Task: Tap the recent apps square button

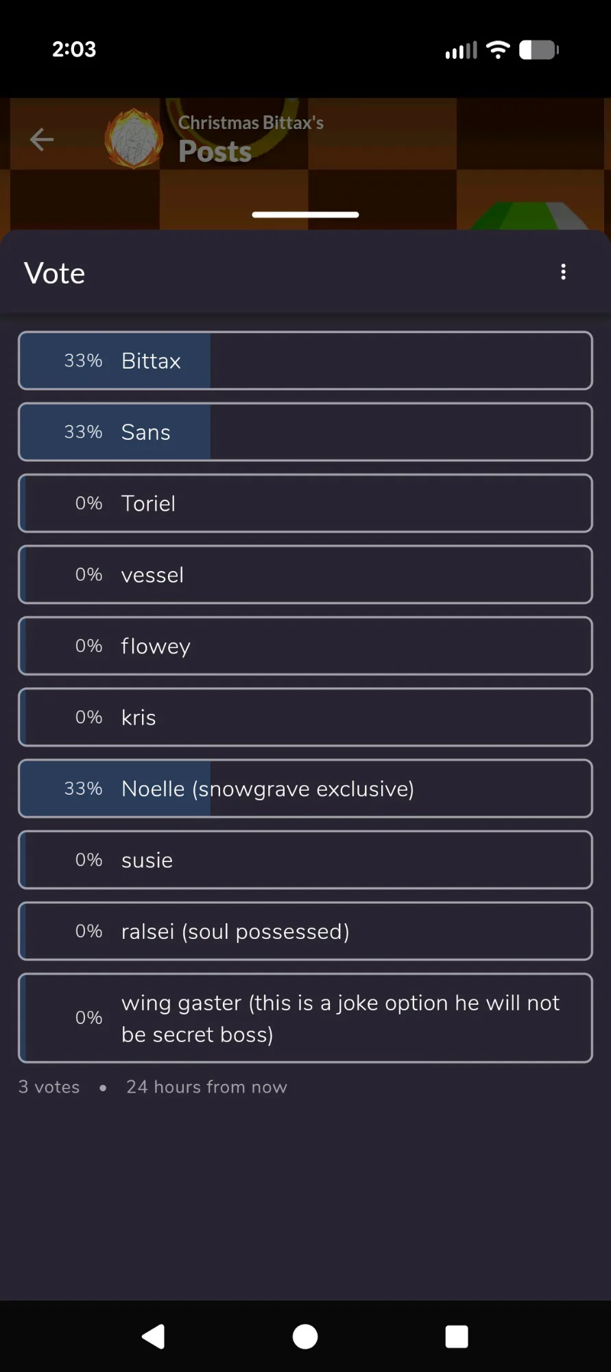Action: pos(456,1336)
